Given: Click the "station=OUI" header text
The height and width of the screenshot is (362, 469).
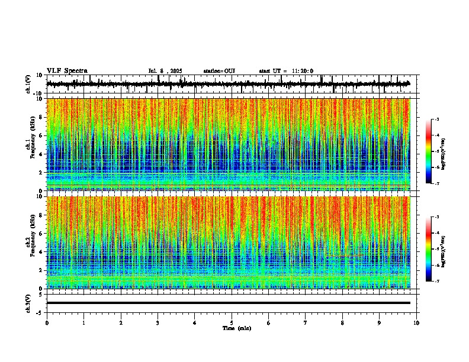Looking at the screenshot, I should (219, 71).
